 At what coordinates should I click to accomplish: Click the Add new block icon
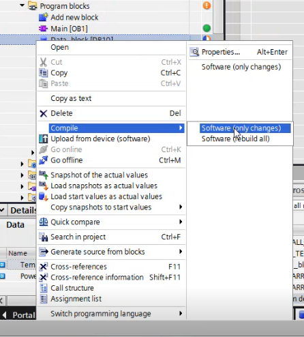click(x=44, y=17)
